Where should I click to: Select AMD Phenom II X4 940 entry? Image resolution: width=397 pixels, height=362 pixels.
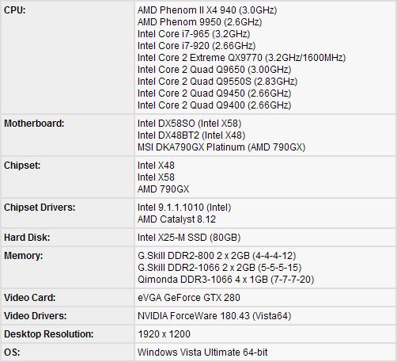[x=207, y=10]
